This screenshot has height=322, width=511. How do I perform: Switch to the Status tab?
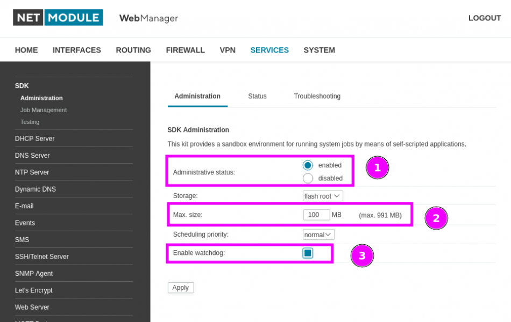point(257,97)
